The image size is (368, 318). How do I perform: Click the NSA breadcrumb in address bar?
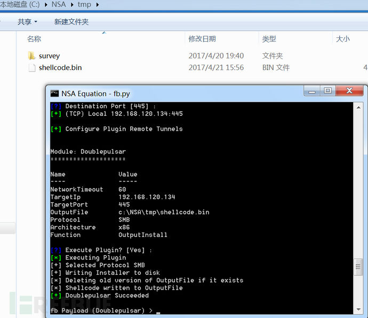(59, 4)
